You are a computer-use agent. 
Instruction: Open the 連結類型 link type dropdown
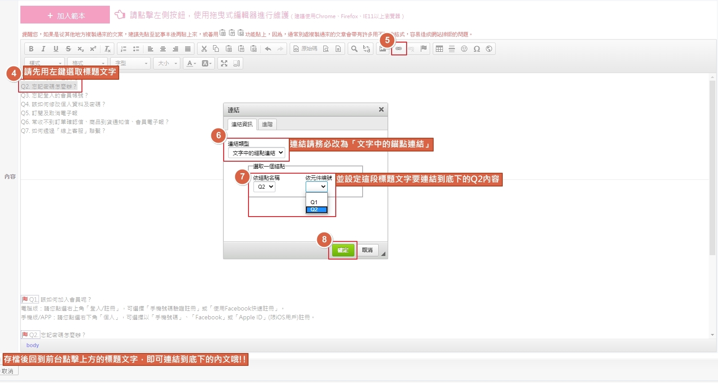pyautogui.click(x=256, y=153)
